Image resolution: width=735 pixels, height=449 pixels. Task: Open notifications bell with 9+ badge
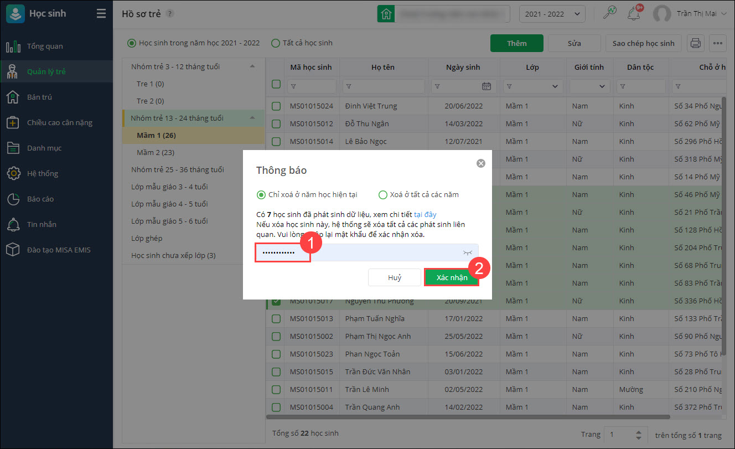[634, 14]
